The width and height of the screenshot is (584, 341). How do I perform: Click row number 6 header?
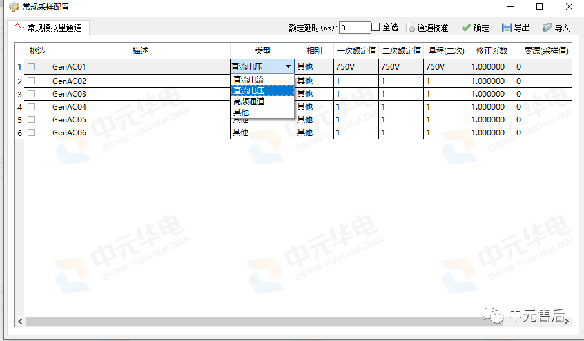19,133
